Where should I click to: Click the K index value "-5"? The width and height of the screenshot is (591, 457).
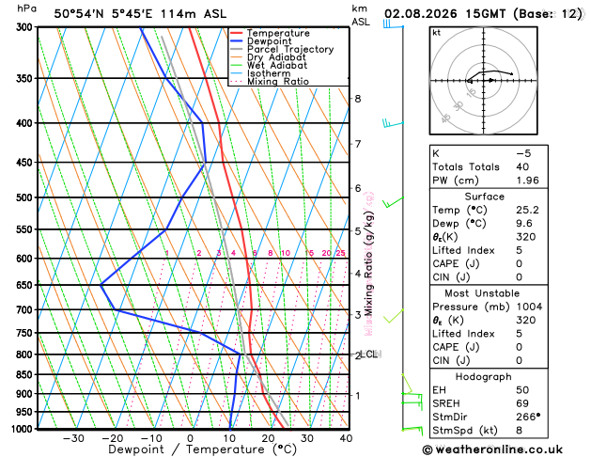pyautogui.click(x=523, y=154)
